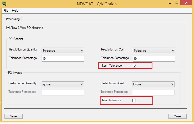Click the PO Invoice group label
Screen dimensions: 194x124
(x=15, y=73)
